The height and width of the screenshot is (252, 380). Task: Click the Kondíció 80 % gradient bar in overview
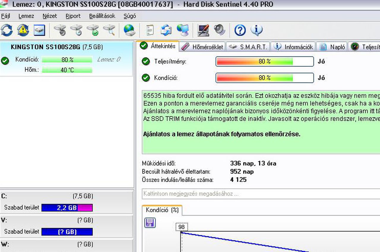(x=265, y=78)
